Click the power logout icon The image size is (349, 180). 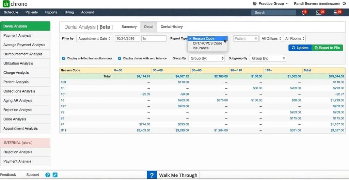[344, 4]
